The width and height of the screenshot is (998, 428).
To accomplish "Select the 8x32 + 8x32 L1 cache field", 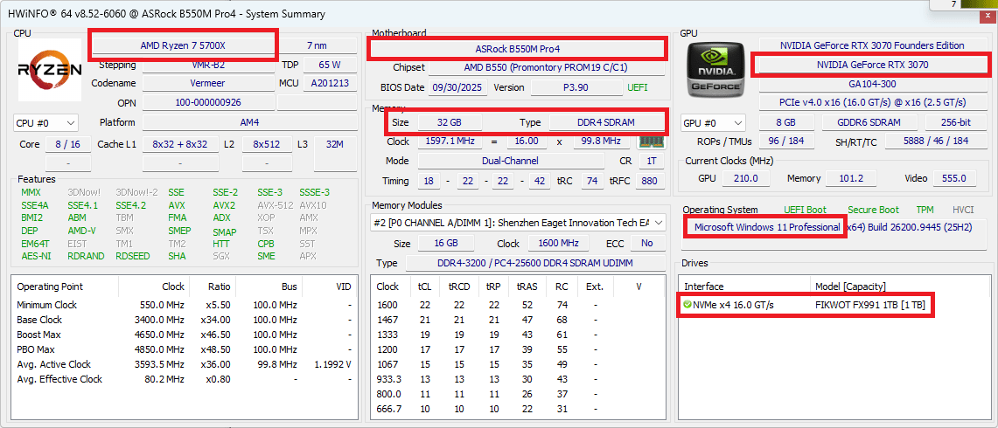I will [x=180, y=144].
